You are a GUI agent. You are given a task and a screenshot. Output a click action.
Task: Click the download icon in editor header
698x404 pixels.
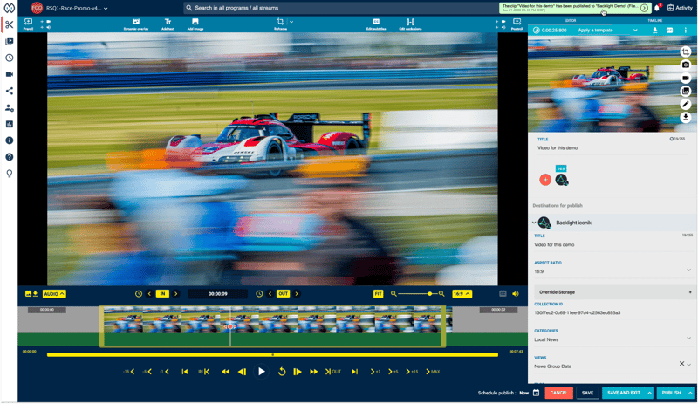(x=655, y=31)
